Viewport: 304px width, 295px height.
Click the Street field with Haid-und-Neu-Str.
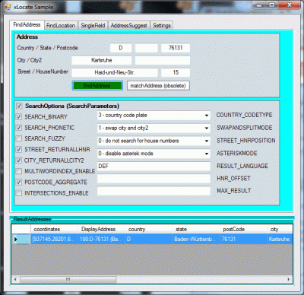click(115, 72)
